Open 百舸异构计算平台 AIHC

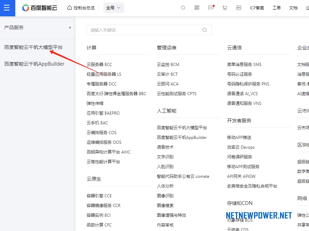click(x=109, y=152)
